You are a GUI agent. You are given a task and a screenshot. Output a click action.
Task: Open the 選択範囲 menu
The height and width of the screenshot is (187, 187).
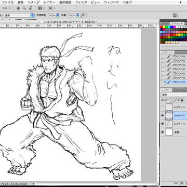pos(65,2)
